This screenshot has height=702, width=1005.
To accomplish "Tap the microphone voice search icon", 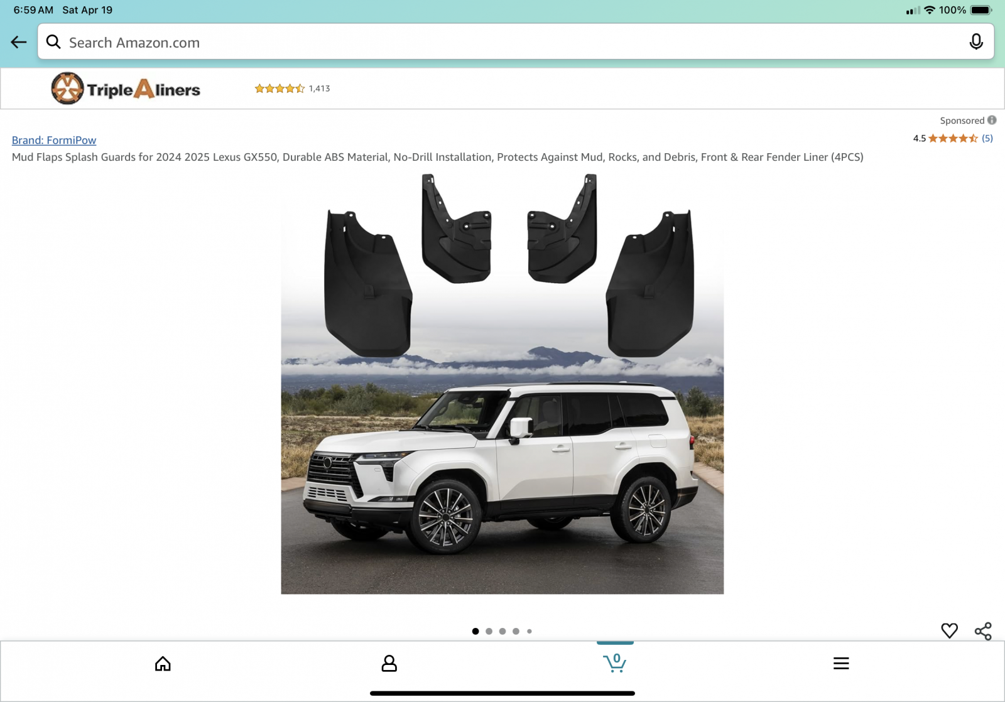I will click(x=975, y=42).
